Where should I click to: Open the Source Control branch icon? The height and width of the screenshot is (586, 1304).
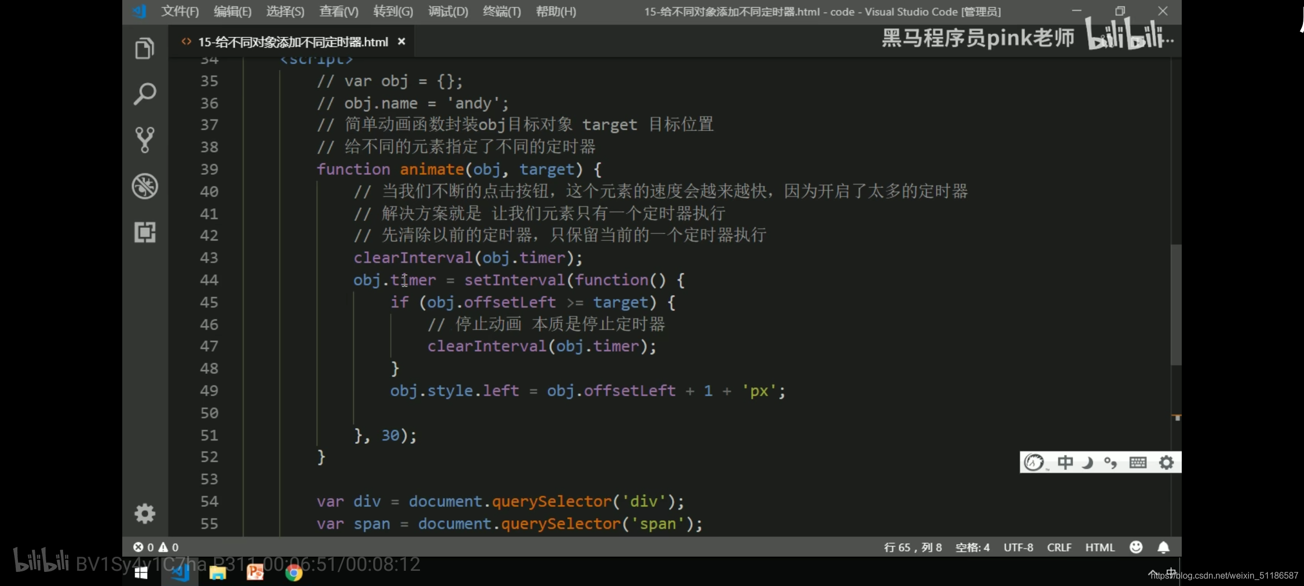coord(145,140)
